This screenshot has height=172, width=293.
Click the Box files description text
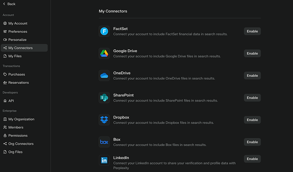click(x=160, y=145)
